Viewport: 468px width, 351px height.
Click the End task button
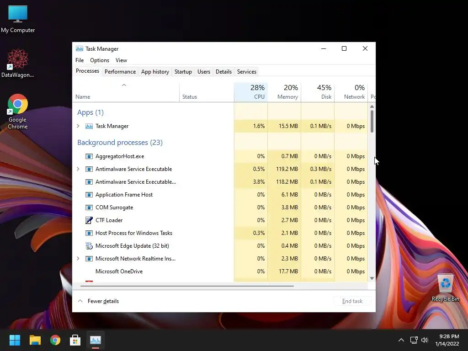tap(352, 301)
